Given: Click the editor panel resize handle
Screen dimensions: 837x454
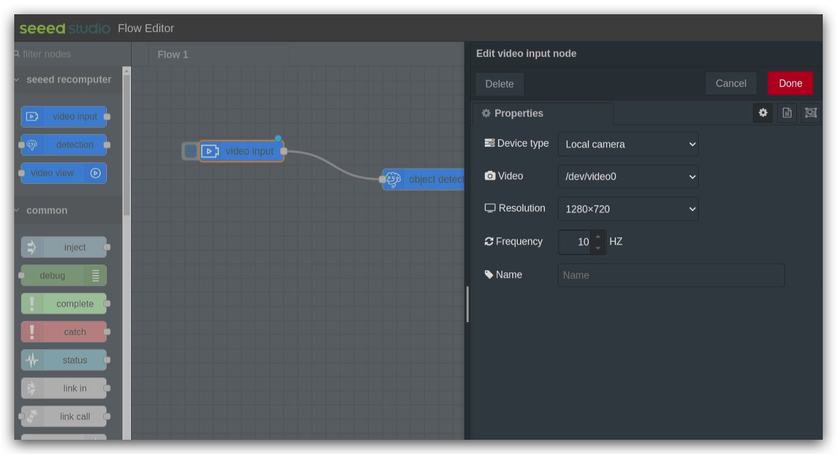Looking at the screenshot, I should (467, 304).
